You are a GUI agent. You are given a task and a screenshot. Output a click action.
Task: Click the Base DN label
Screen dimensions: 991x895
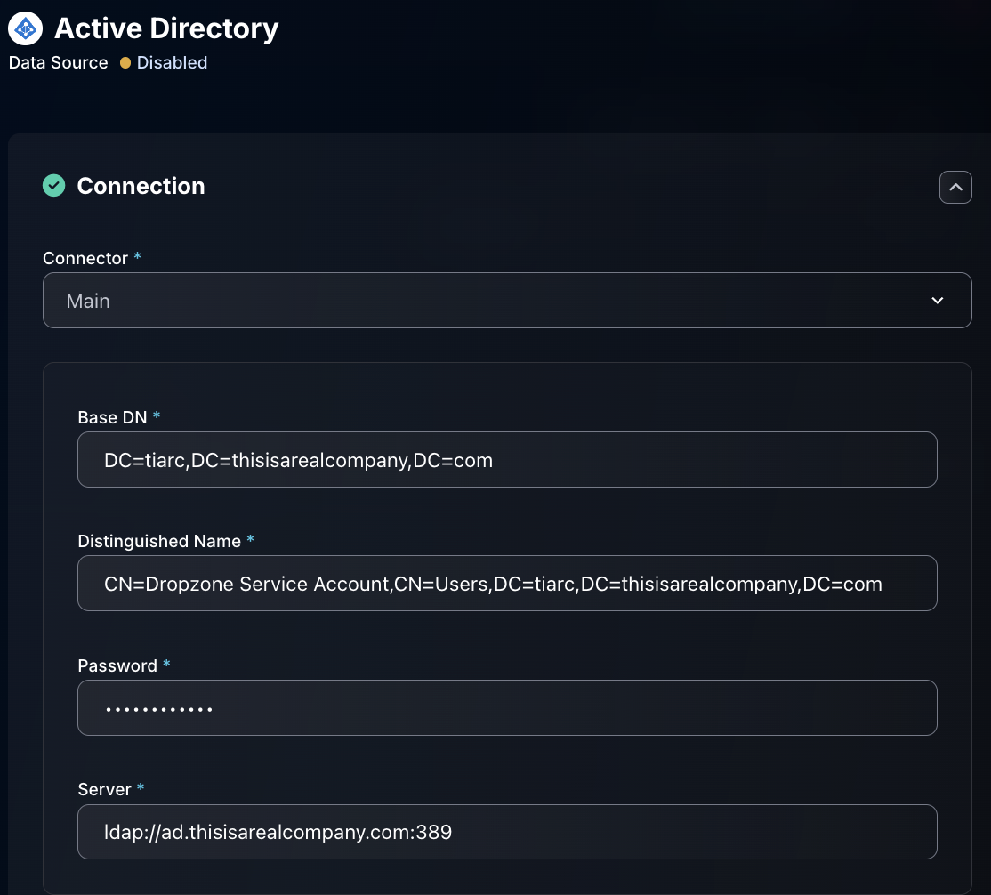(112, 417)
